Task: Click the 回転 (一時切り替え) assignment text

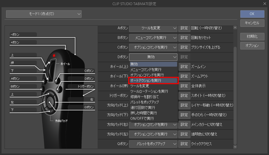Action: point(206,28)
